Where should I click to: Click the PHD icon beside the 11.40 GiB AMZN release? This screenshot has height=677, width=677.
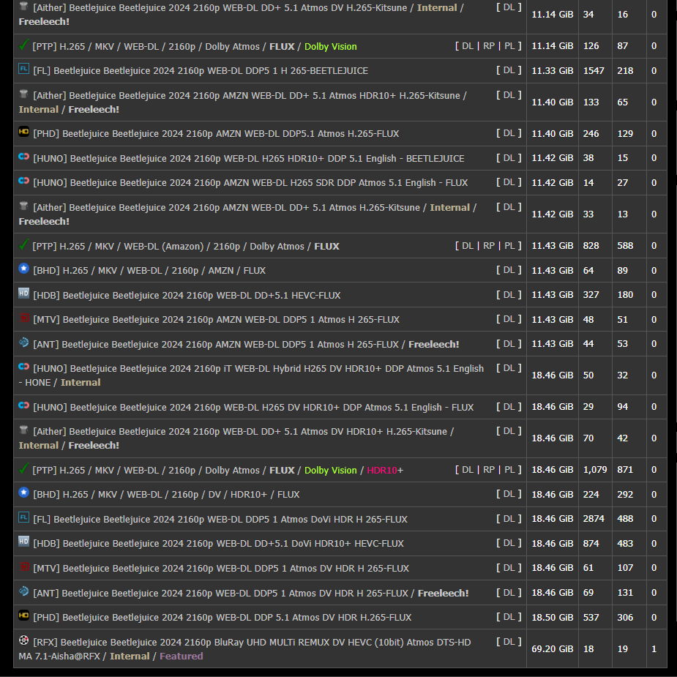23,132
